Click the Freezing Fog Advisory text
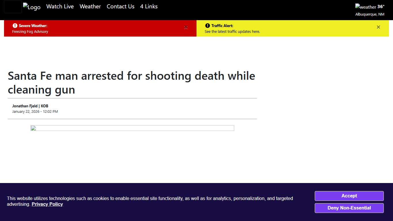This screenshot has width=393, height=221. tap(30, 32)
